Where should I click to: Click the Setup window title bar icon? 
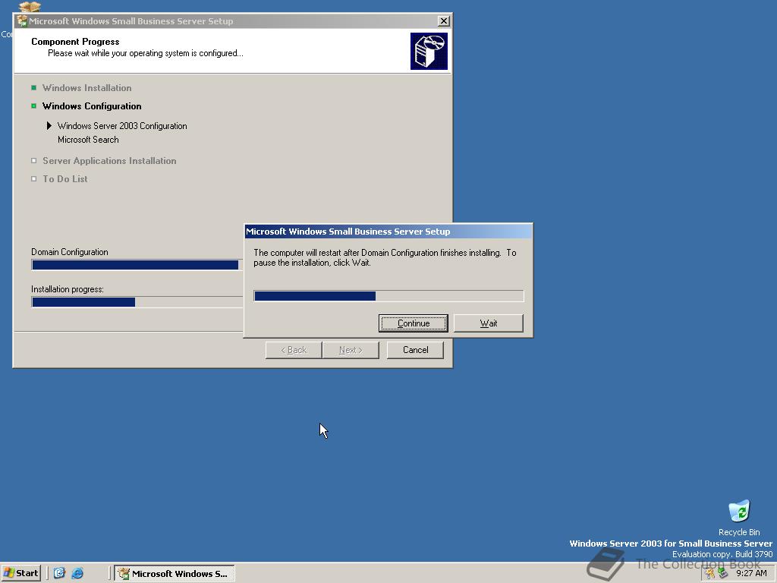(22, 20)
